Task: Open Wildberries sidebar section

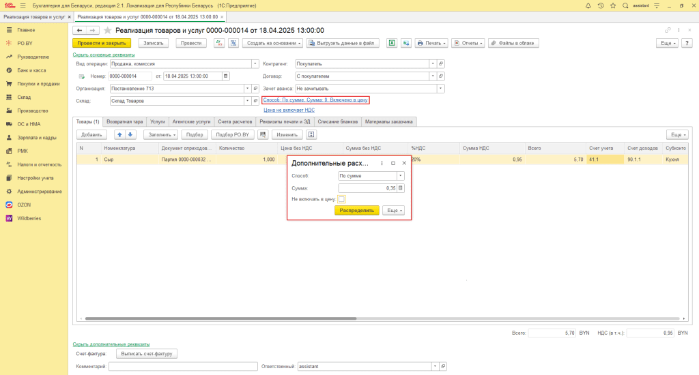Action: coord(29,218)
